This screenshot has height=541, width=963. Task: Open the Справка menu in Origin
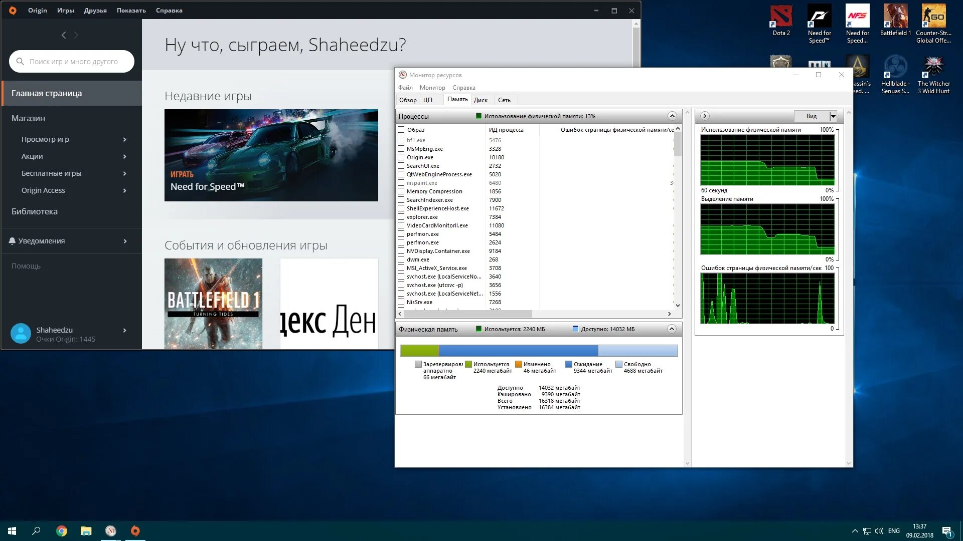point(169,11)
